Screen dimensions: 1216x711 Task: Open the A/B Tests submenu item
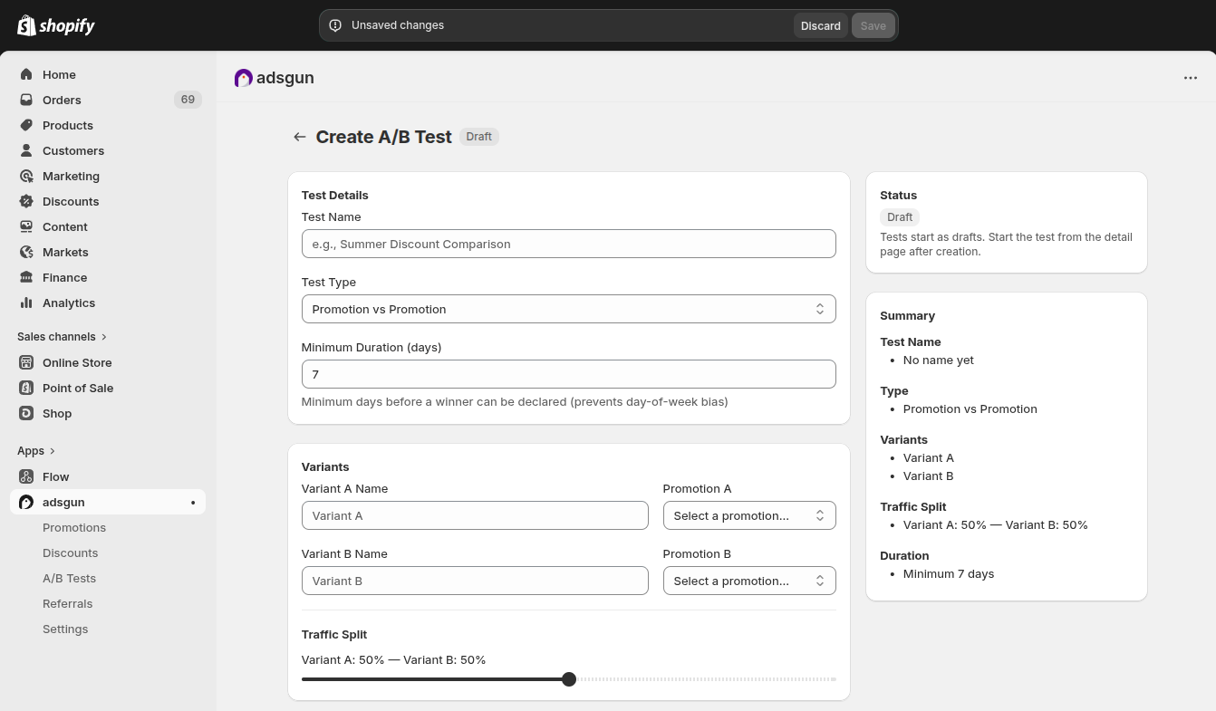[x=69, y=578]
